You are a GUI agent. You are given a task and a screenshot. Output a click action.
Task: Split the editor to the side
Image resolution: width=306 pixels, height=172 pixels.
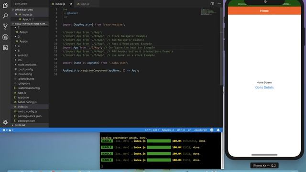[x=212, y=4]
